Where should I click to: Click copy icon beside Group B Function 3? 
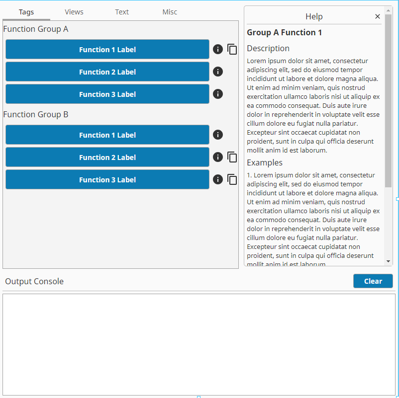(232, 179)
